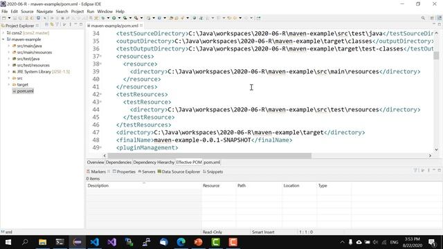Click the Project Explorer filter icon
Image resolution: width=443 pixels, height=249 pixels.
pyautogui.click(x=57, y=25)
